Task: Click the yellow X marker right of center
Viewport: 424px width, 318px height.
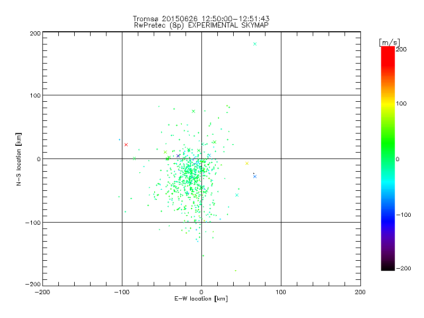Action: pos(247,163)
